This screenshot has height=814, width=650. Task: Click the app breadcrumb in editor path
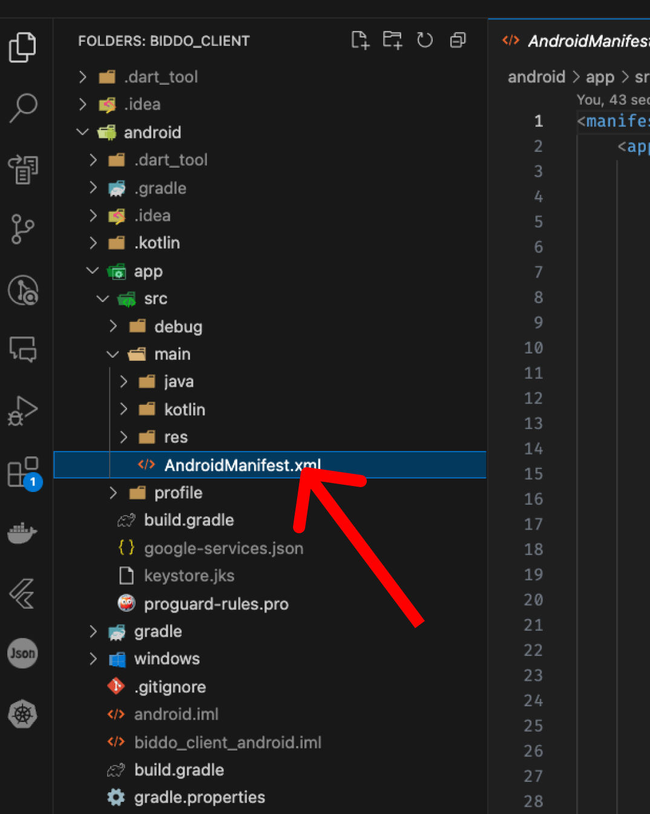pyautogui.click(x=600, y=77)
